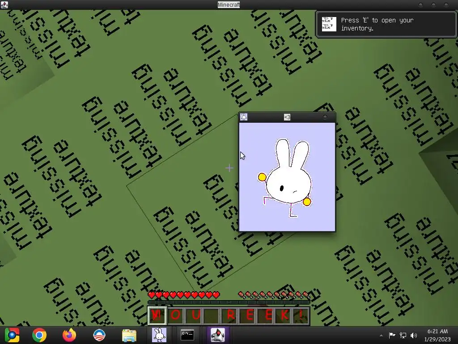
Task: Select the first hotbar slot
Action: tap(157, 315)
